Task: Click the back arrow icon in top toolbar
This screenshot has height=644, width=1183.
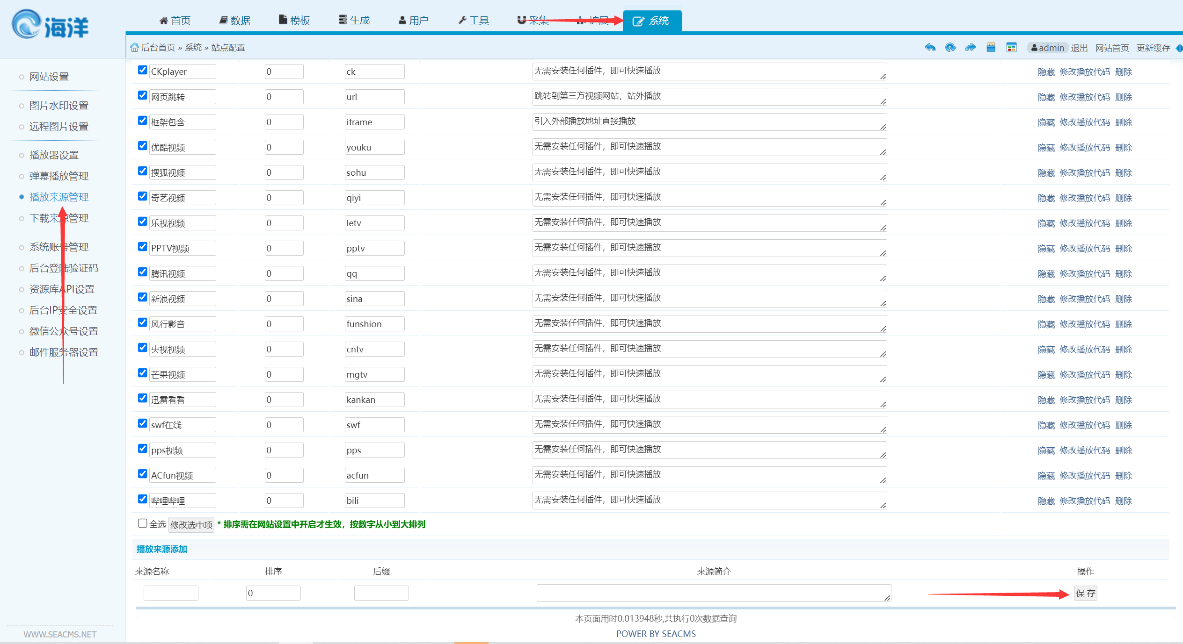Action: 930,47
